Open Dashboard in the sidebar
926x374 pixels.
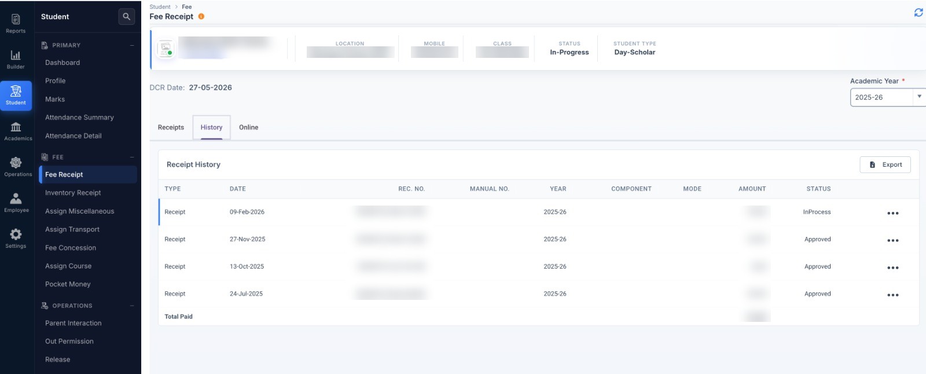[x=63, y=63]
